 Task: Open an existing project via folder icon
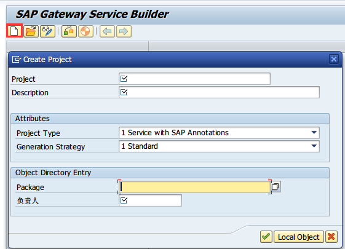(x=31, y=31)
